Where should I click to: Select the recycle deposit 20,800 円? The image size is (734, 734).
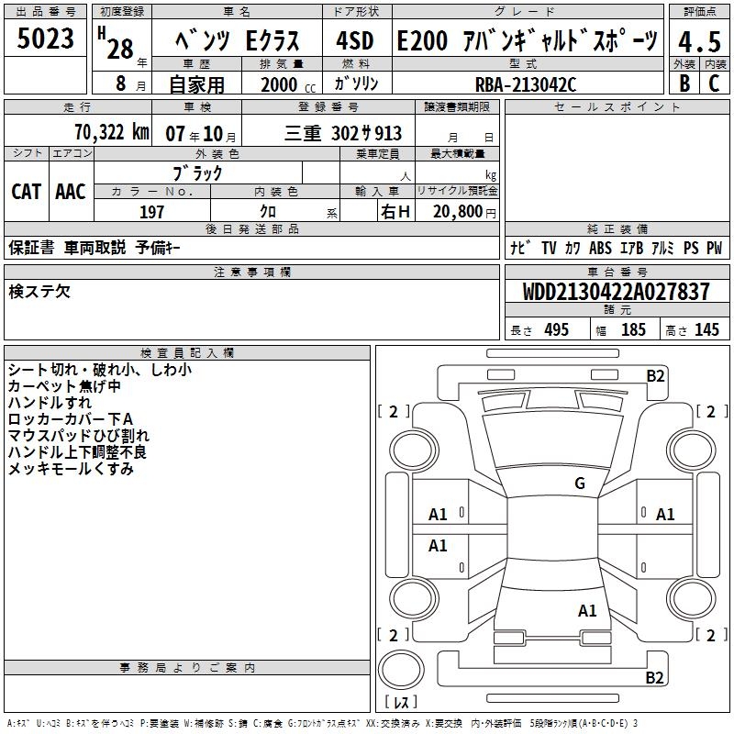(x=464, y=212)
